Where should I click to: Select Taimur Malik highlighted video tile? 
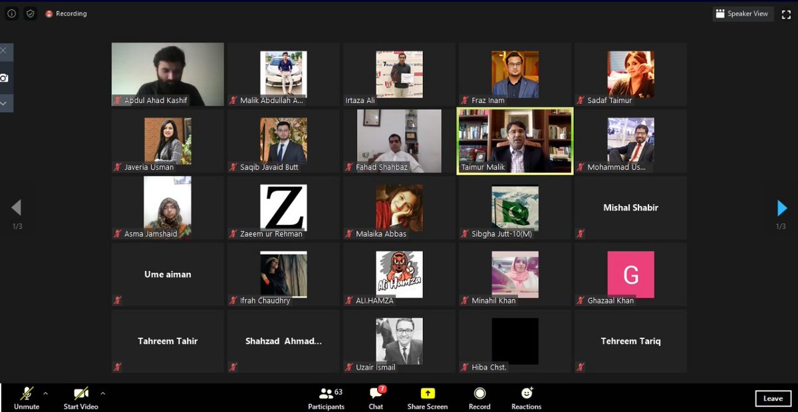coord(515,141)
